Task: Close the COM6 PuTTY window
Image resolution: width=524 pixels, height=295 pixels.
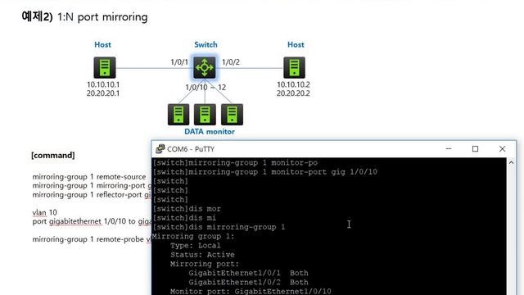Action: click(x=502, y=149)
